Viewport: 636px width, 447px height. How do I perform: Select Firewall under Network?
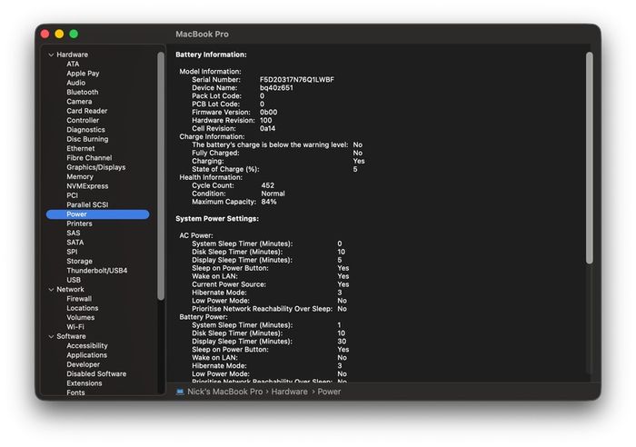coord(79,299)
